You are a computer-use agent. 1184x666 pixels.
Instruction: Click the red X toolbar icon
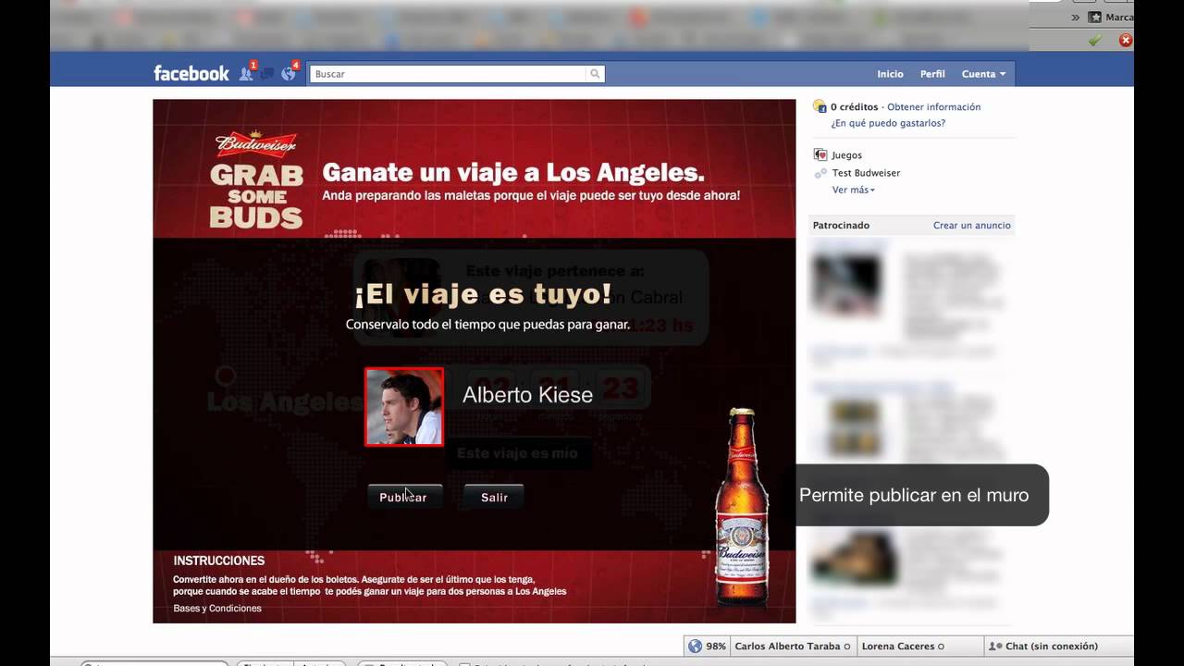pos(1125,40)
